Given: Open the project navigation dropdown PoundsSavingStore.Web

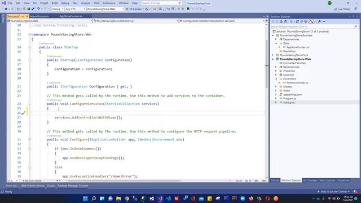Looking at the screenshot, I should click(50, 21).
